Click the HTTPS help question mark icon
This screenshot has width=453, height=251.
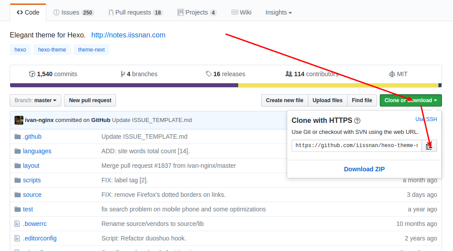click(x=357, y=121)
